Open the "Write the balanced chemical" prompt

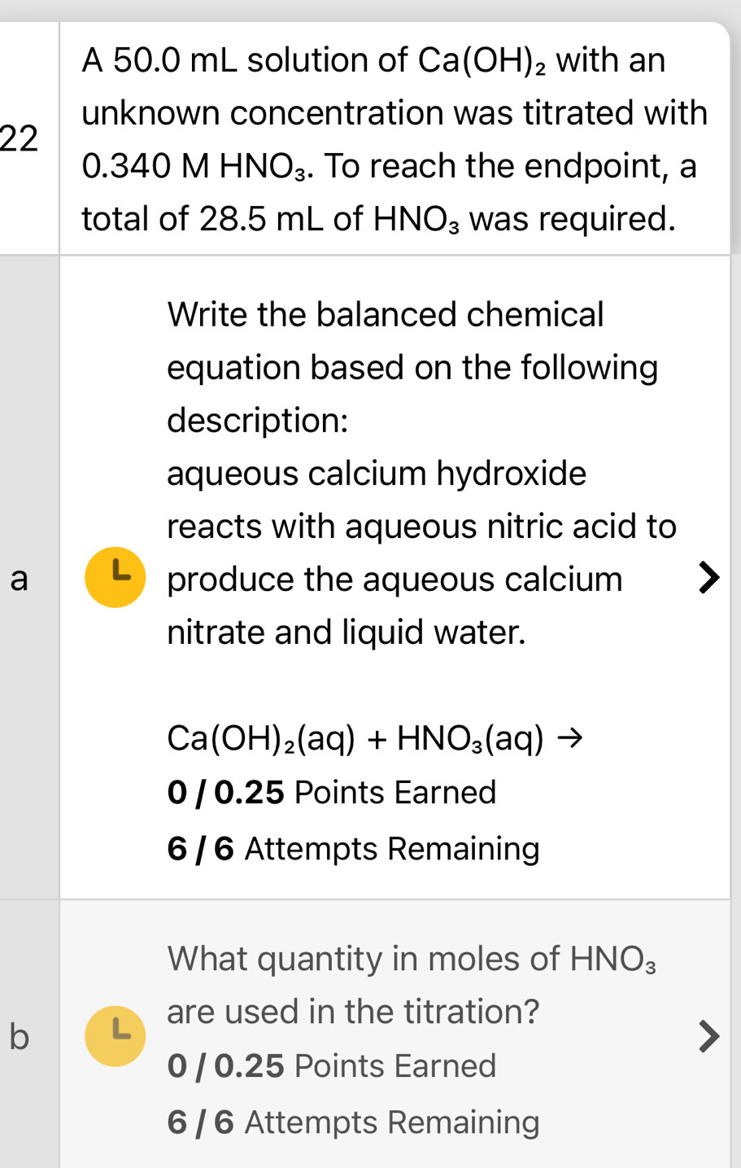coord(385,315)
